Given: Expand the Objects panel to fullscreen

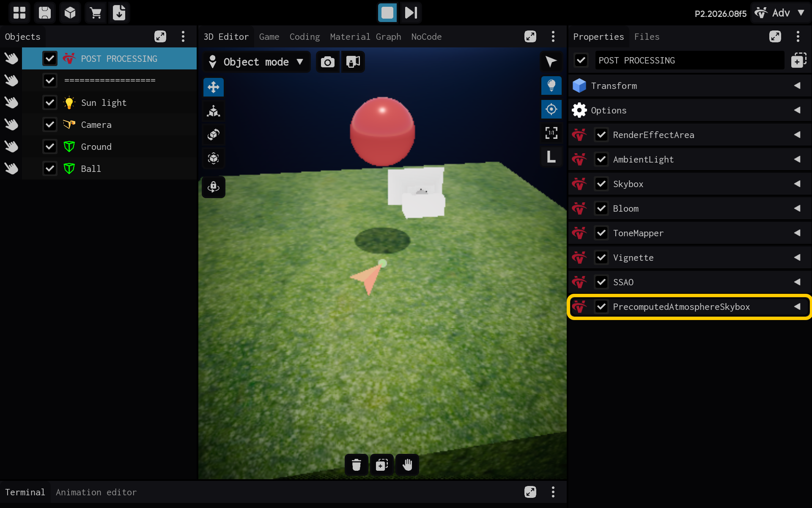Looking at the screenshot, I should 160,36.
